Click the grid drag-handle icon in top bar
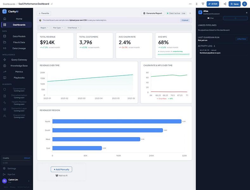250x190 pixels. 196,4
